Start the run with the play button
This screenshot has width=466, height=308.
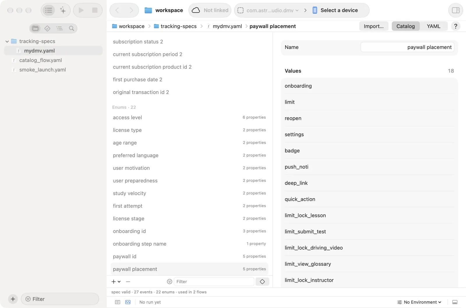[81, 10]
